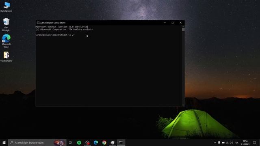Click the microphone tray icon
Screen dimensions: 260x146
coord(219,142)
